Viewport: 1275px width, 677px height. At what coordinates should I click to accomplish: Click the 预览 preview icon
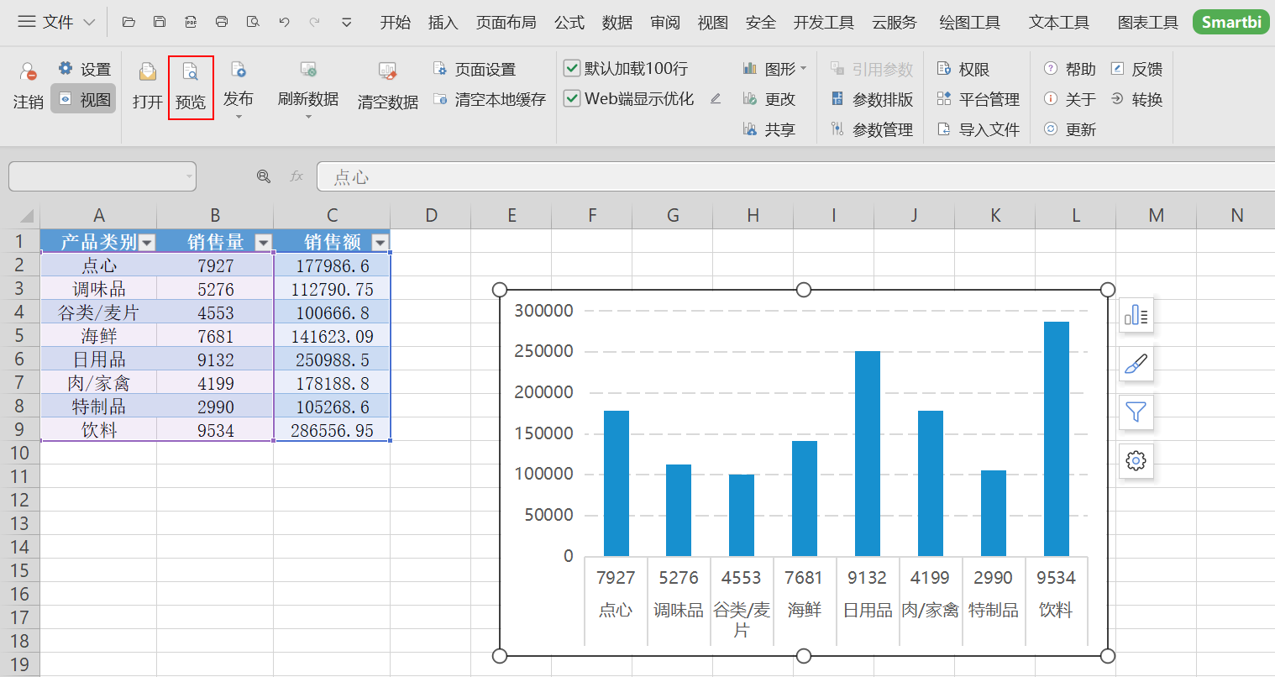tap(191, 72)
